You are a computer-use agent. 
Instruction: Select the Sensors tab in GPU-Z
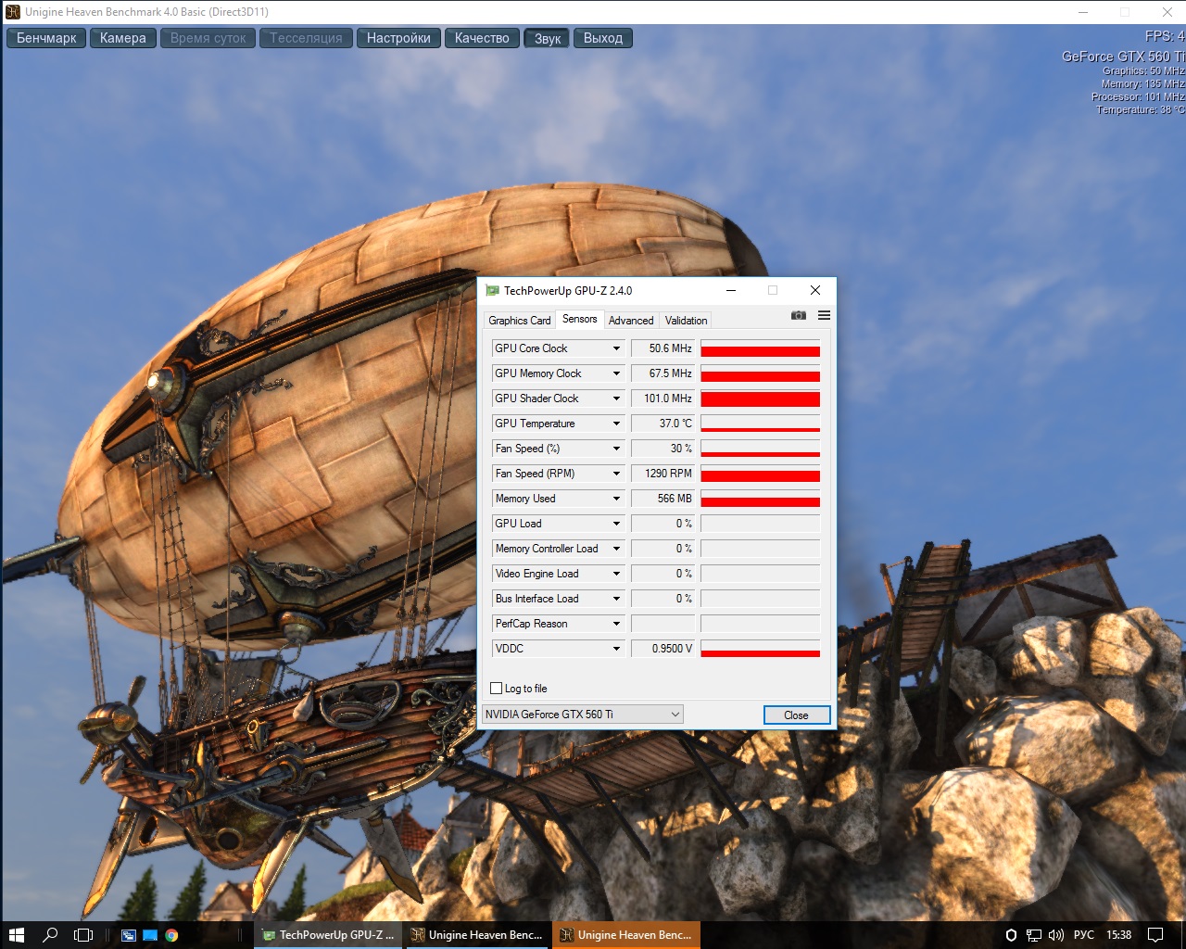tap(579, 319)
